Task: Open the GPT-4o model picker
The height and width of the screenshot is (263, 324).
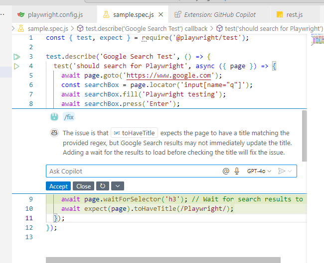Action: coord(259,171)
